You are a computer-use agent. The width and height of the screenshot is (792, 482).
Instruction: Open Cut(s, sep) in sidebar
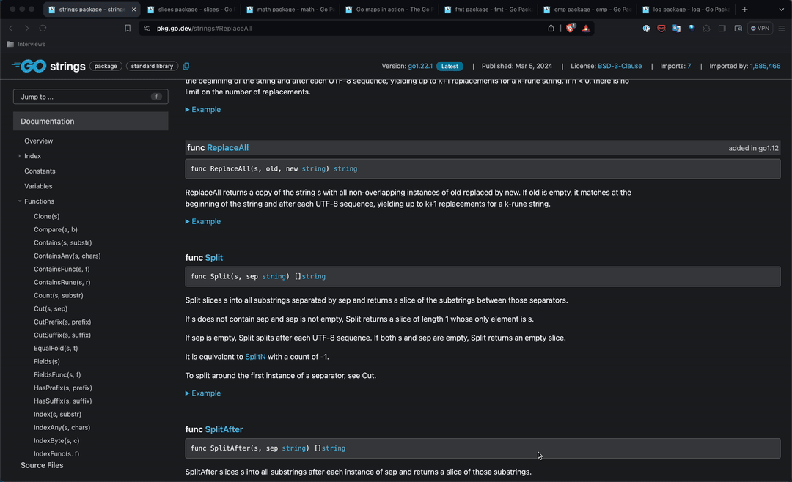click(51, 308)
